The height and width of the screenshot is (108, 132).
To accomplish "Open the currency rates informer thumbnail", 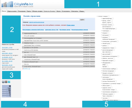I will pyautogui.click(x=7, y=91).
